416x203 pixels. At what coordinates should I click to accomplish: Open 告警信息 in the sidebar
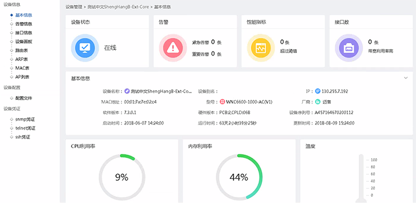[x=24, y=24]
